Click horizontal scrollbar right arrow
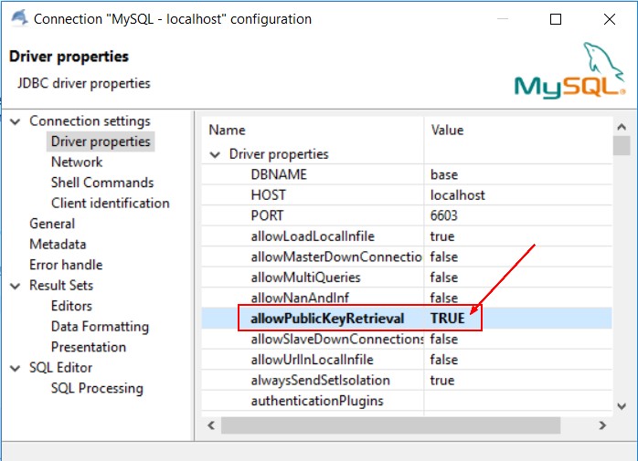The image size is (638, 461). [601, 425]
